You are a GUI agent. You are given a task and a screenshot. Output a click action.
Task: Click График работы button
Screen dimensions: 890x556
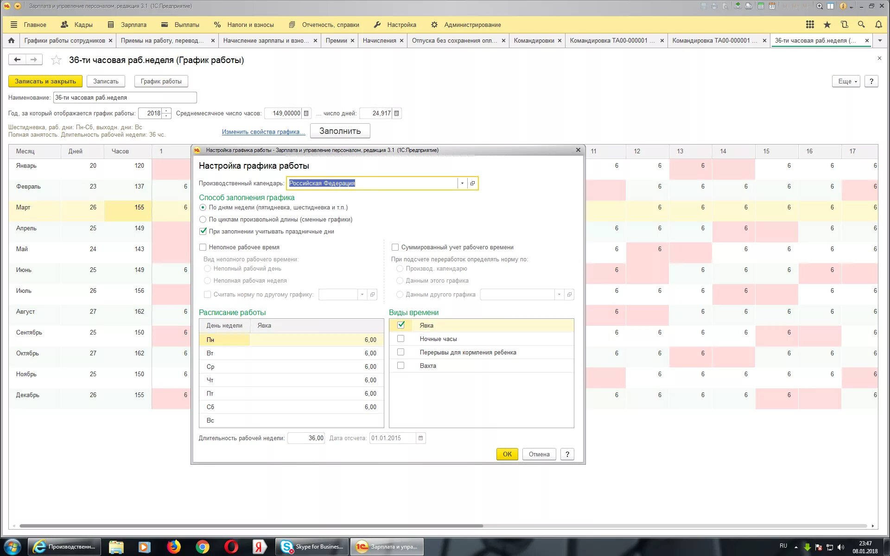161,81
